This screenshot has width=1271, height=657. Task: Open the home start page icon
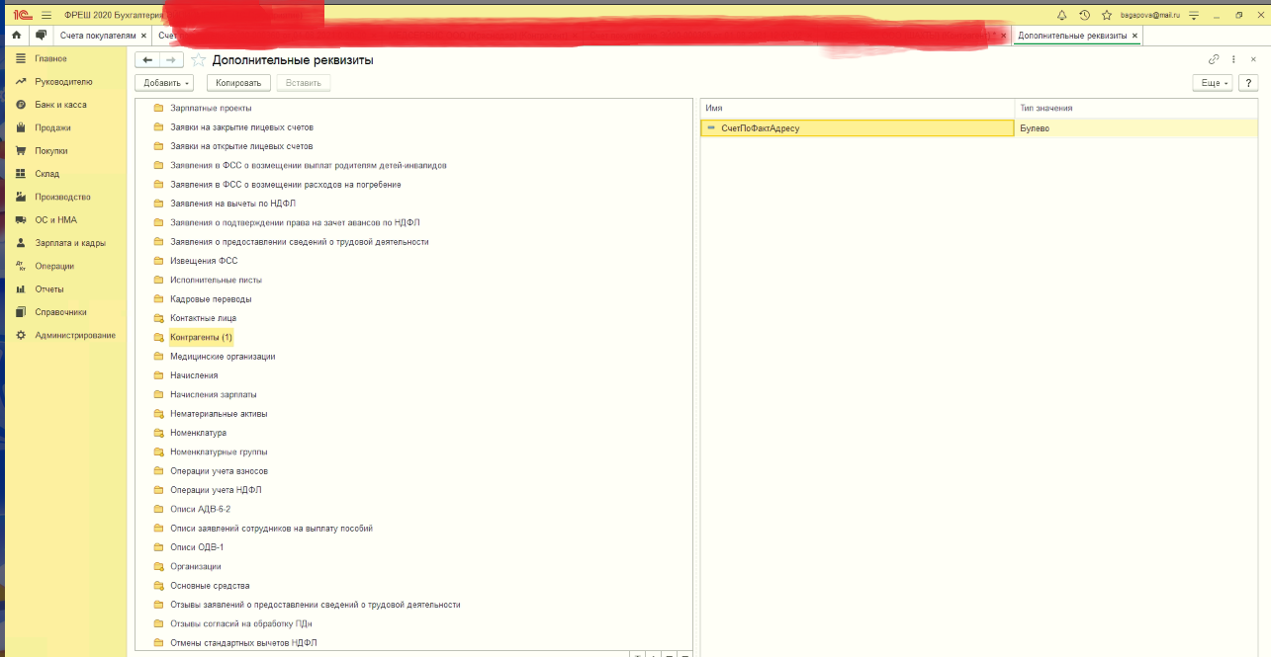16,36
